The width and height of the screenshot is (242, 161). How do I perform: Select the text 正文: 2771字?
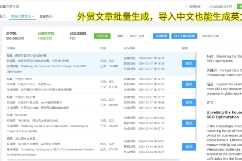pyautogui.click(x=109, y=149)
